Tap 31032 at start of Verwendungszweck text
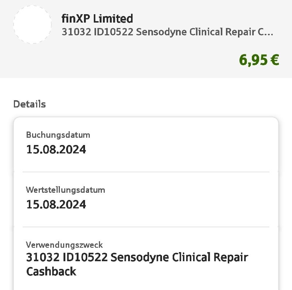 (x=43, y=258)
